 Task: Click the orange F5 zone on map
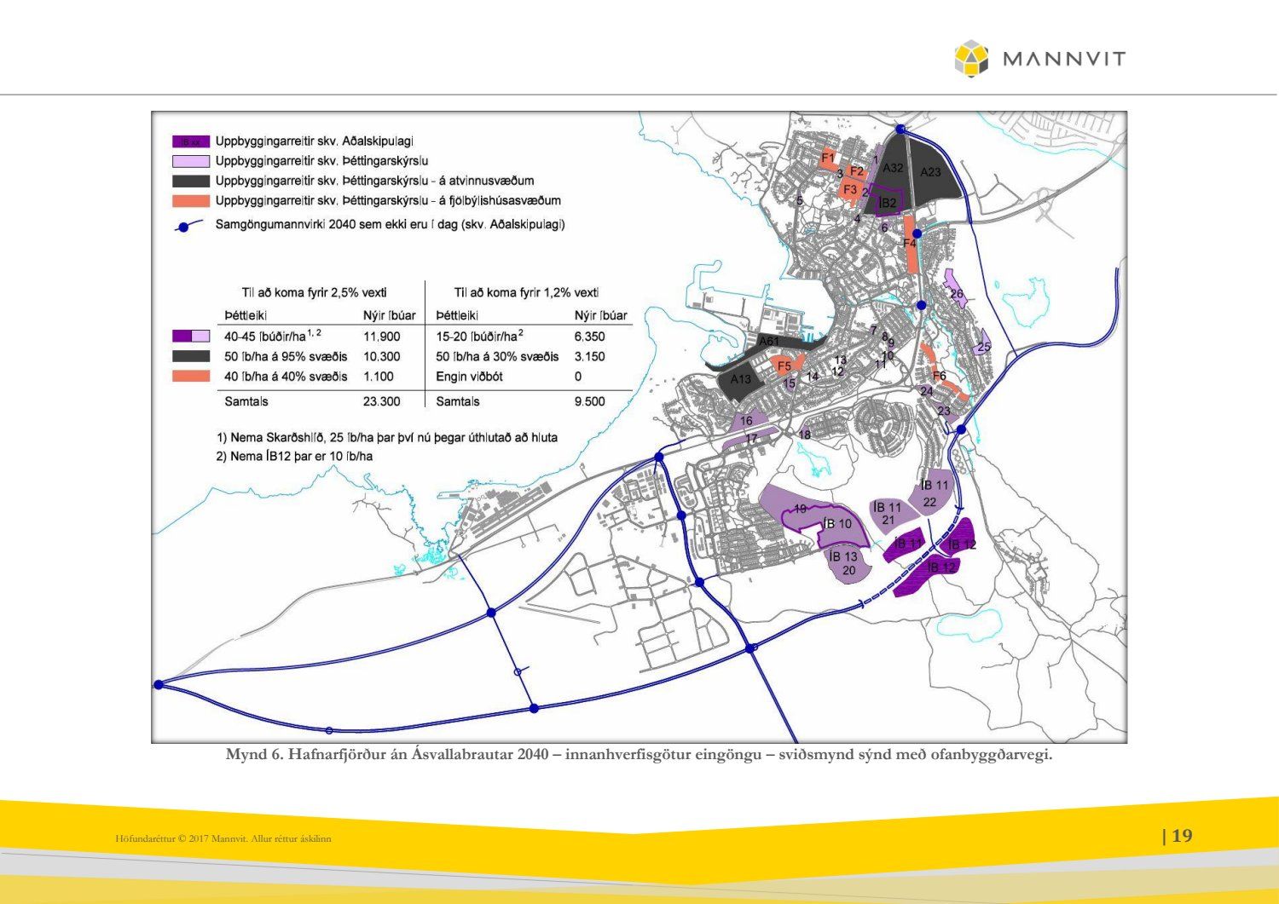(784, 366)
